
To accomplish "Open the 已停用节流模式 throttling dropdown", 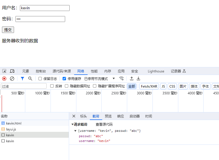I will (x=100, y=79).
